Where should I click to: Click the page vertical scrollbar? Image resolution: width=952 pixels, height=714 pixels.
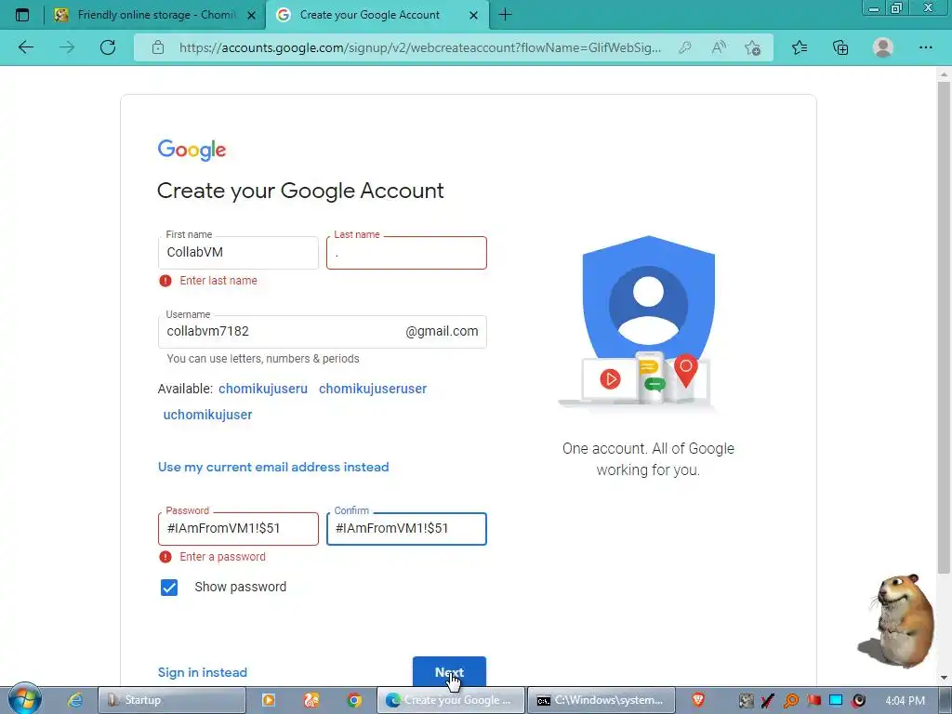pos(944,328)
